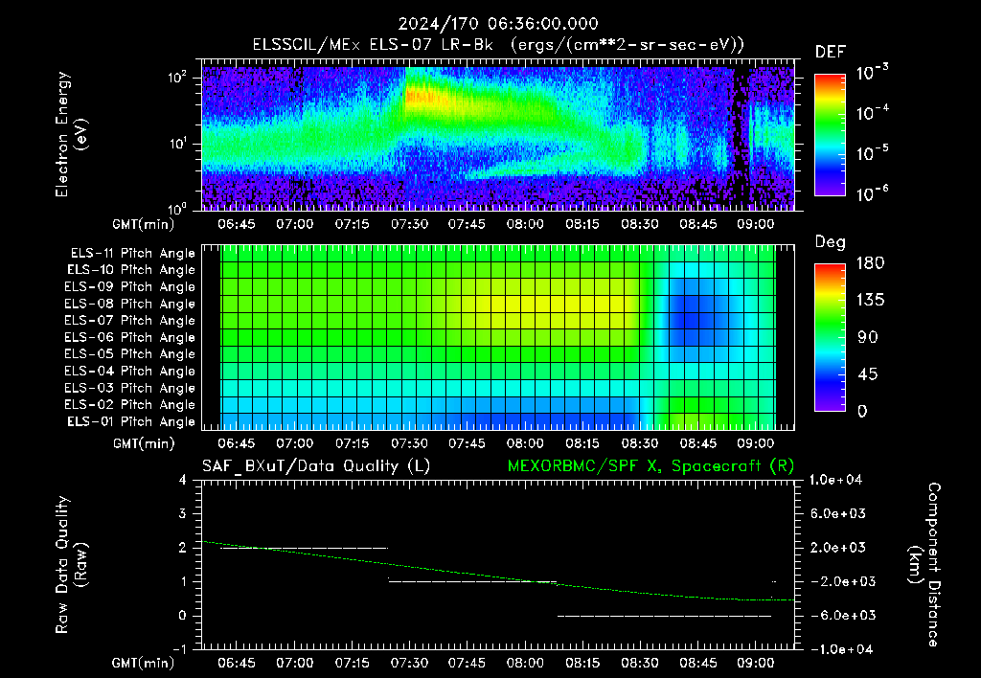Select the ELS-09 Pitch Angle row label
981x678 pixels.
(x=129, y=287)
